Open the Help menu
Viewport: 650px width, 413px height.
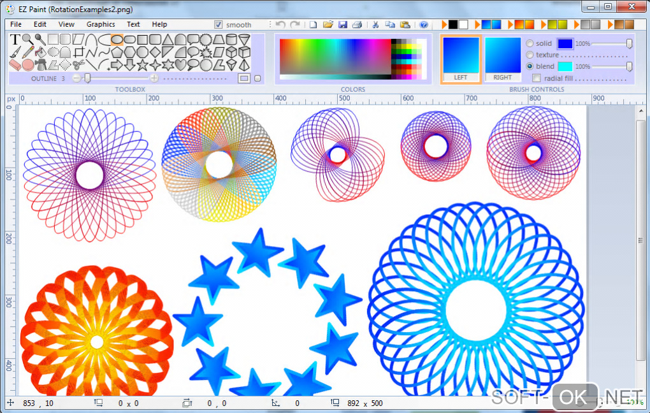coord(159,24)
